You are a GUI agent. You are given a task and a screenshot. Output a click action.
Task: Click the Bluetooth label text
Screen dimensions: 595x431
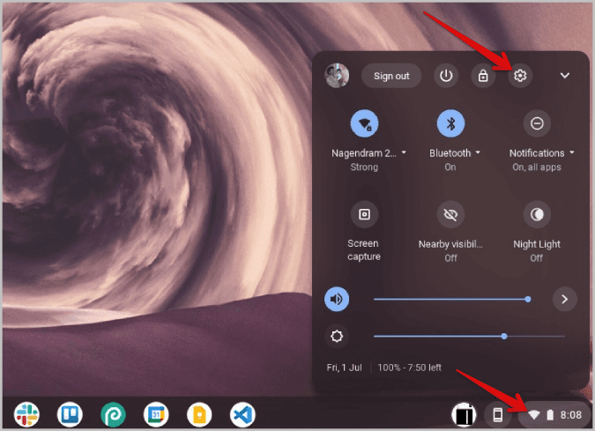[x=450, y=152]
